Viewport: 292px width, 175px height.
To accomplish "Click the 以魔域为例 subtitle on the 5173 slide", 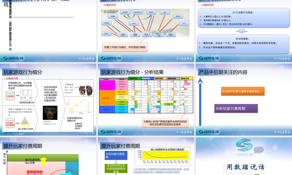I will pos(206,5).
